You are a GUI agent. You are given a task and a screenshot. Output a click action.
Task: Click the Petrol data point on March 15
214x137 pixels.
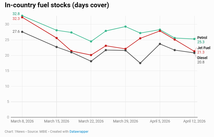[x=57, y=30]
